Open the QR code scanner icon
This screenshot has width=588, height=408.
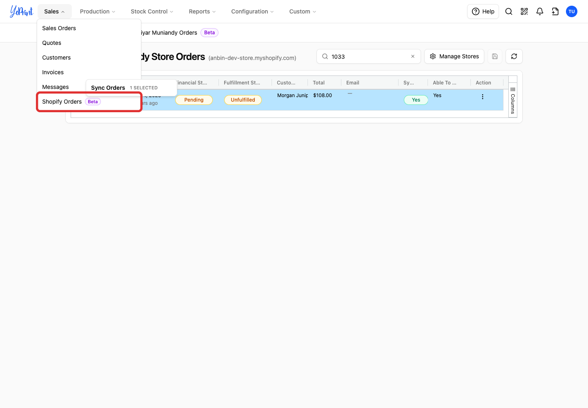(524, 11)
